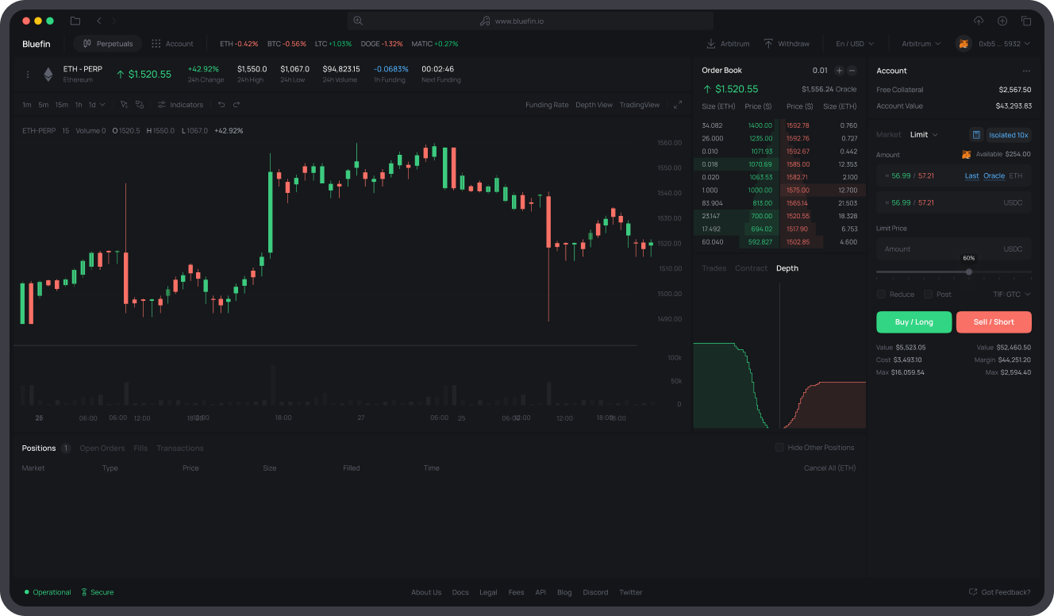Switch to the Account nav tab

[x=173, y=44]
